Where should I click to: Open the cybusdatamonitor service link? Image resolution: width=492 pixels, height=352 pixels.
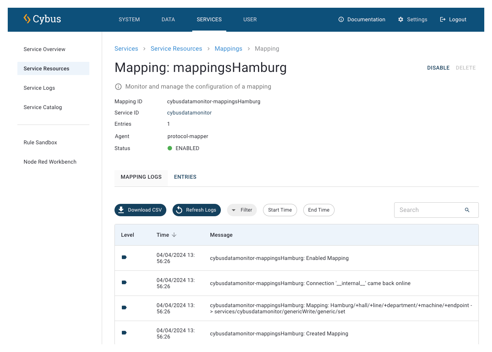[189, 113]
